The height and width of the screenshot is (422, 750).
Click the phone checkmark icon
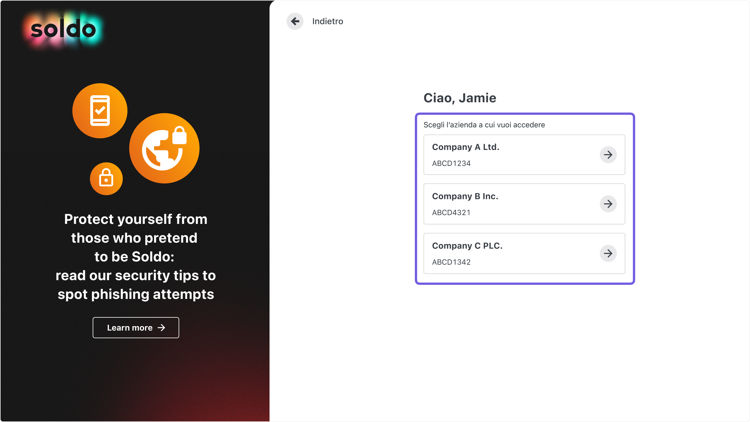tap(100, 111)
